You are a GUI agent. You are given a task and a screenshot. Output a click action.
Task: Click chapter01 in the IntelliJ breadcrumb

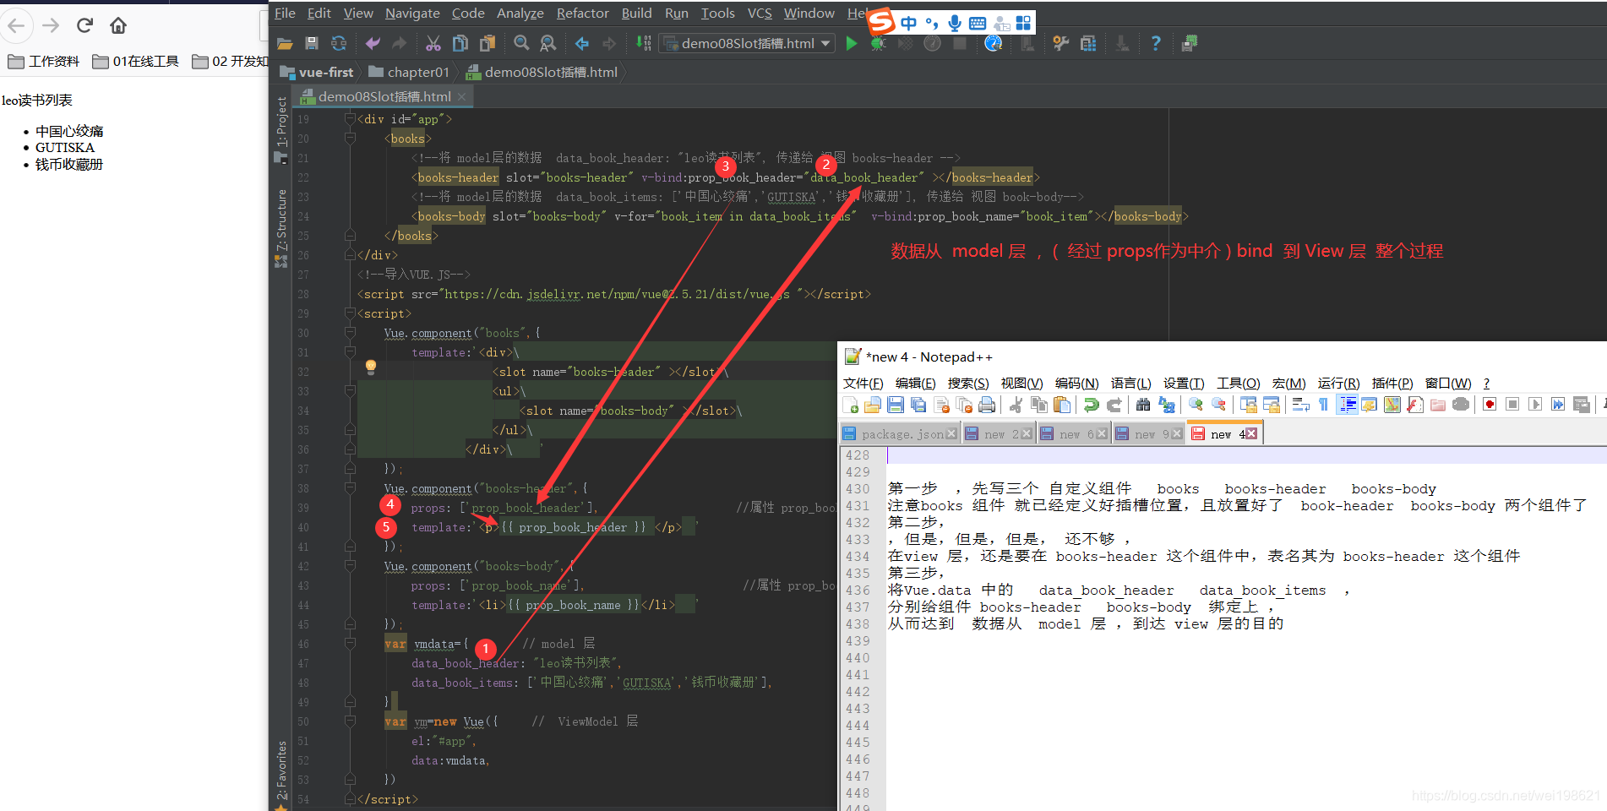409,73
